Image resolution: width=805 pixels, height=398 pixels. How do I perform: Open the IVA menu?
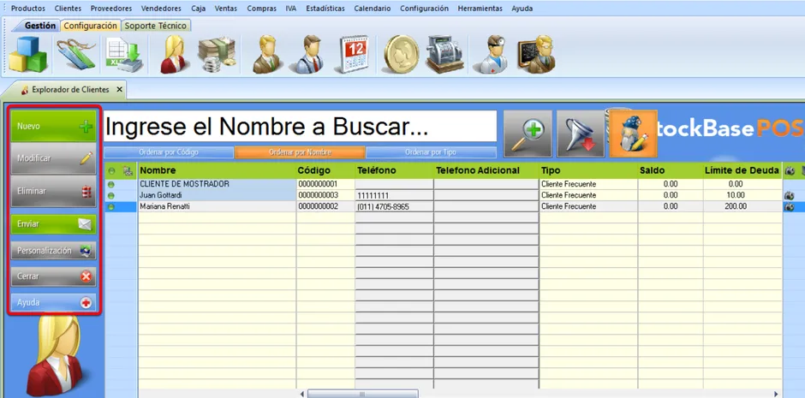(x=291, y=9)
